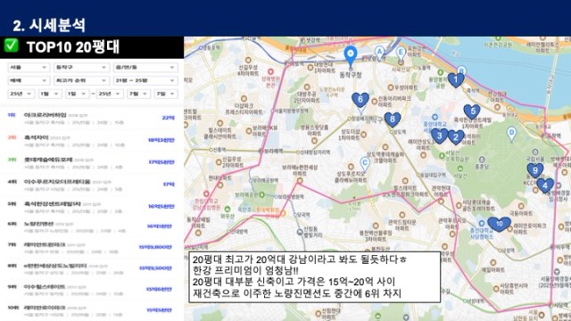Select heart marker number 10 on map
Viewport: 571px width, 321px height.
click(499, 224)
